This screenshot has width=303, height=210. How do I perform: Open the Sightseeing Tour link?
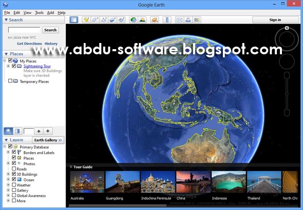(37, 66)
